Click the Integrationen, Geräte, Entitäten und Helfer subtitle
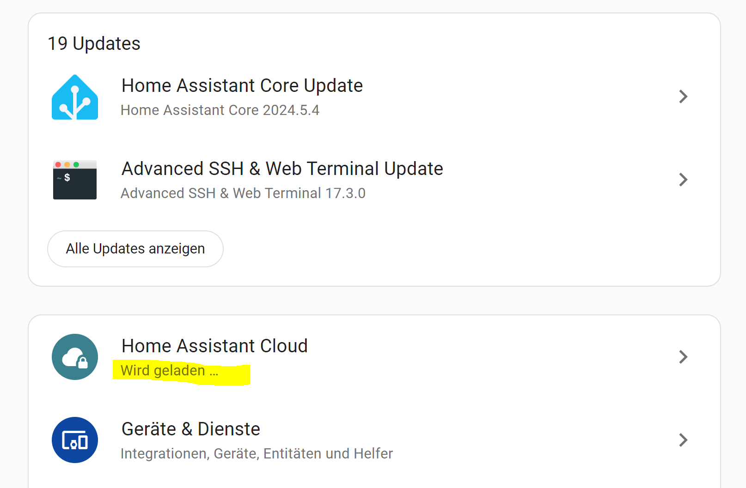This screenshot has height=488, width=746. 257,454
